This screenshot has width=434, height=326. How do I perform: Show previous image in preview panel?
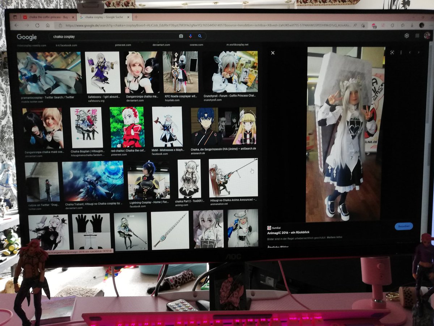[410, 53]
